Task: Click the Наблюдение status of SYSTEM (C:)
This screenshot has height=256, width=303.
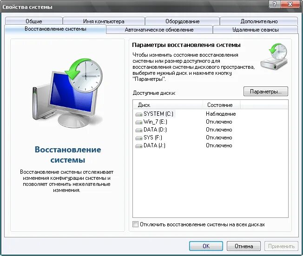Action: tap(221, 114)
